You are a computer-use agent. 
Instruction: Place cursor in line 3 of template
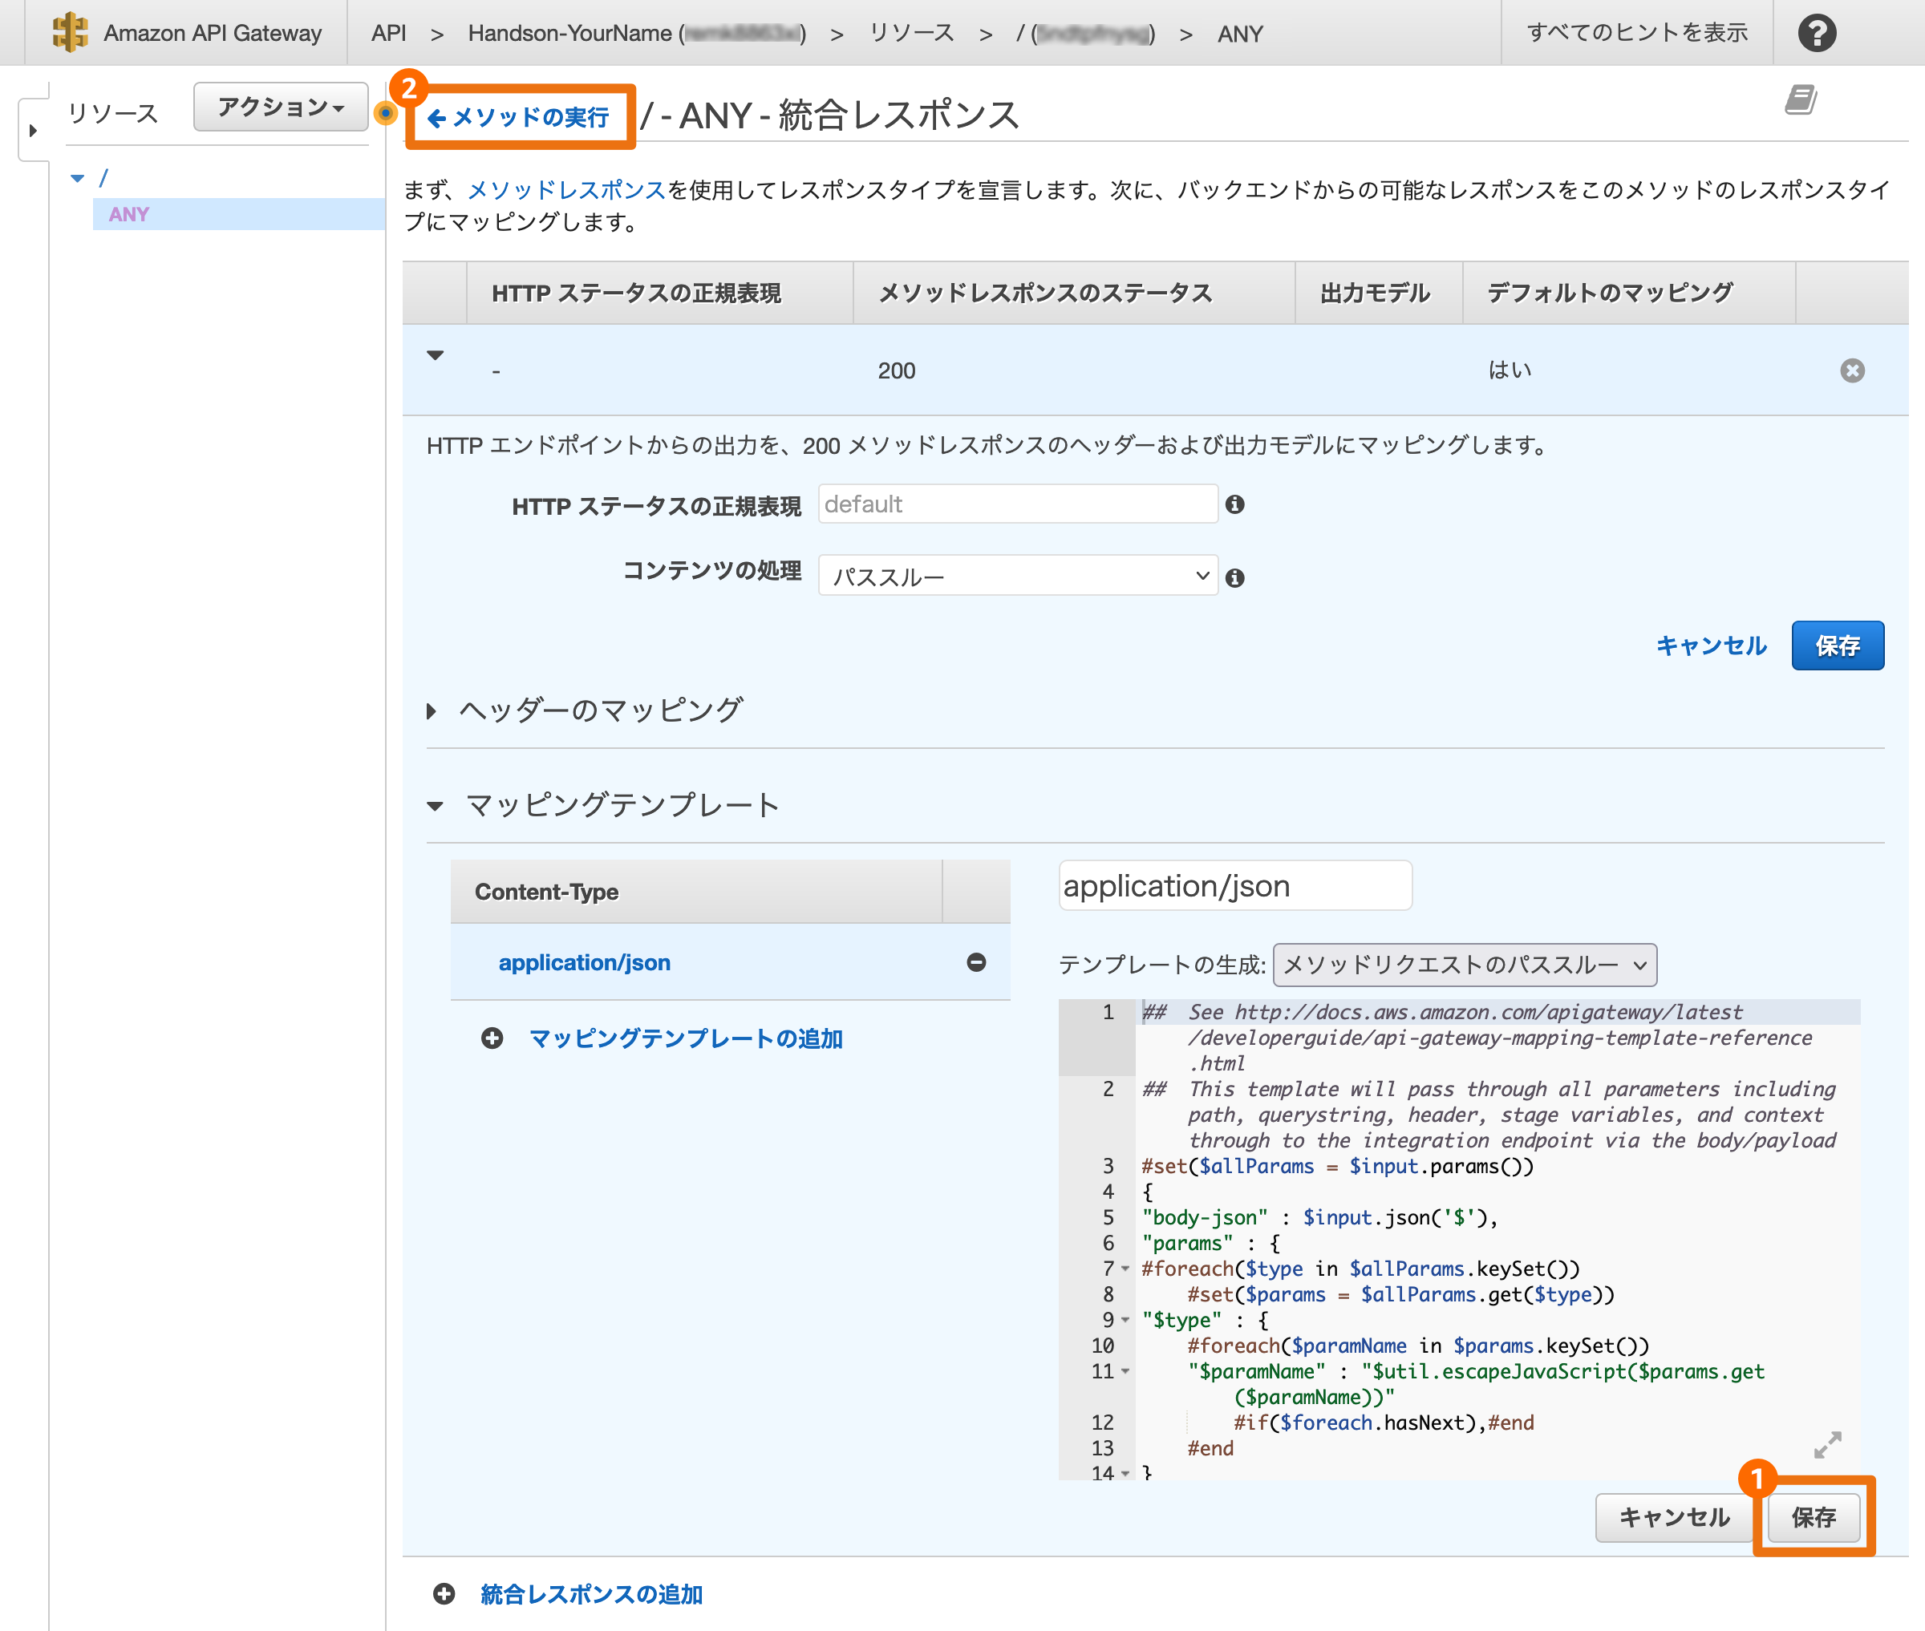tap(1338, 1166)
